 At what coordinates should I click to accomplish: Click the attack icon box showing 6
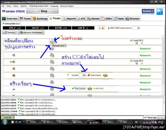click(102, 28)
